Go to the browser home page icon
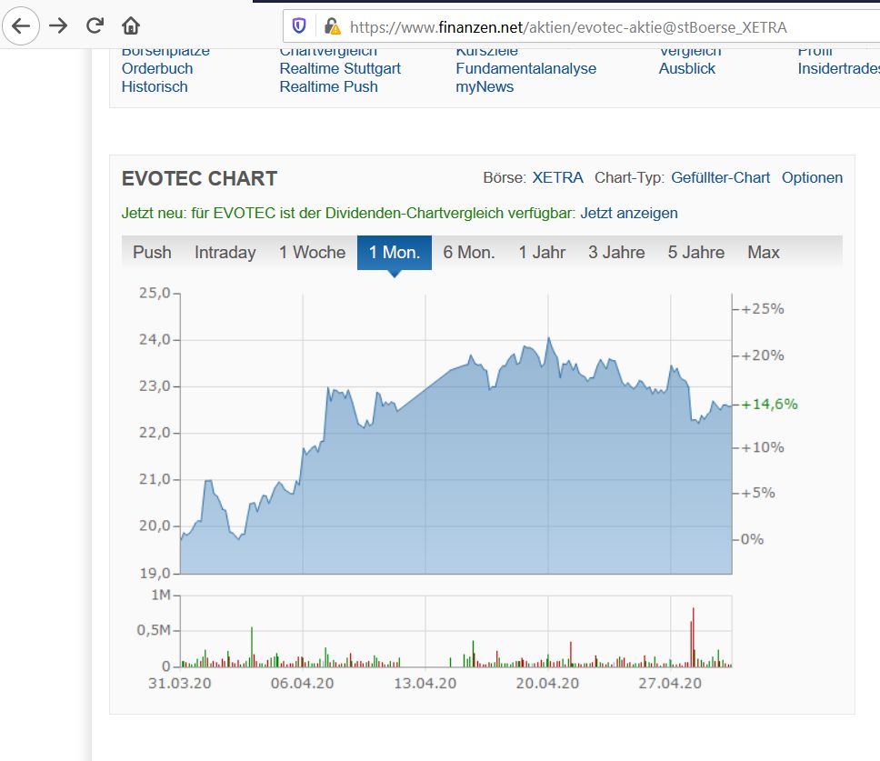 pos(131,25)
